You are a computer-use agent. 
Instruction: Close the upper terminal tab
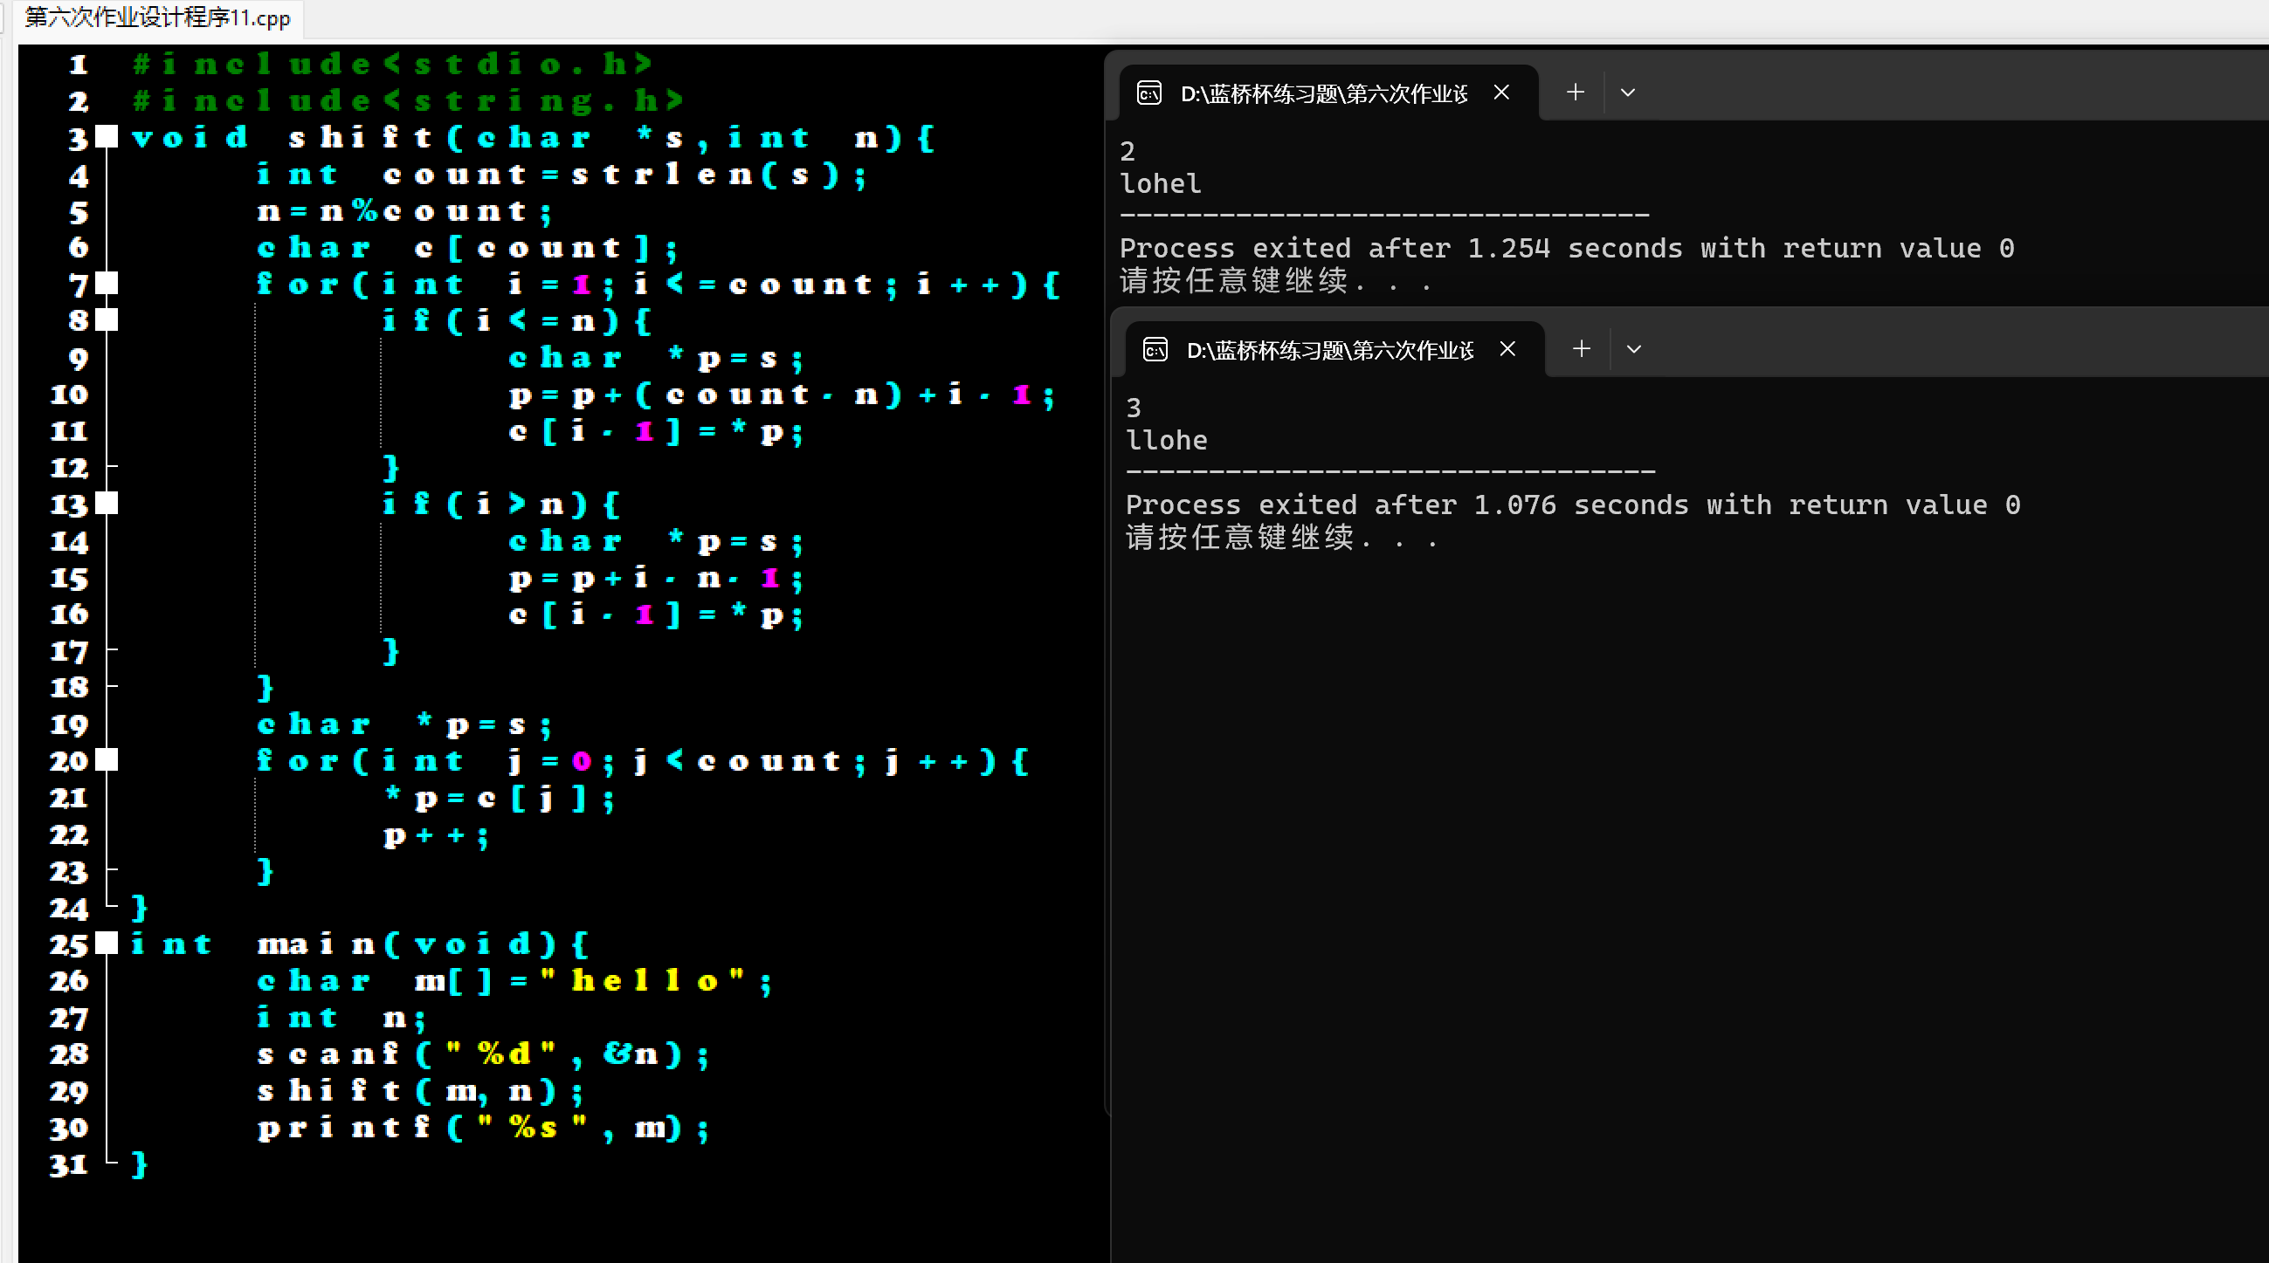1502,93
